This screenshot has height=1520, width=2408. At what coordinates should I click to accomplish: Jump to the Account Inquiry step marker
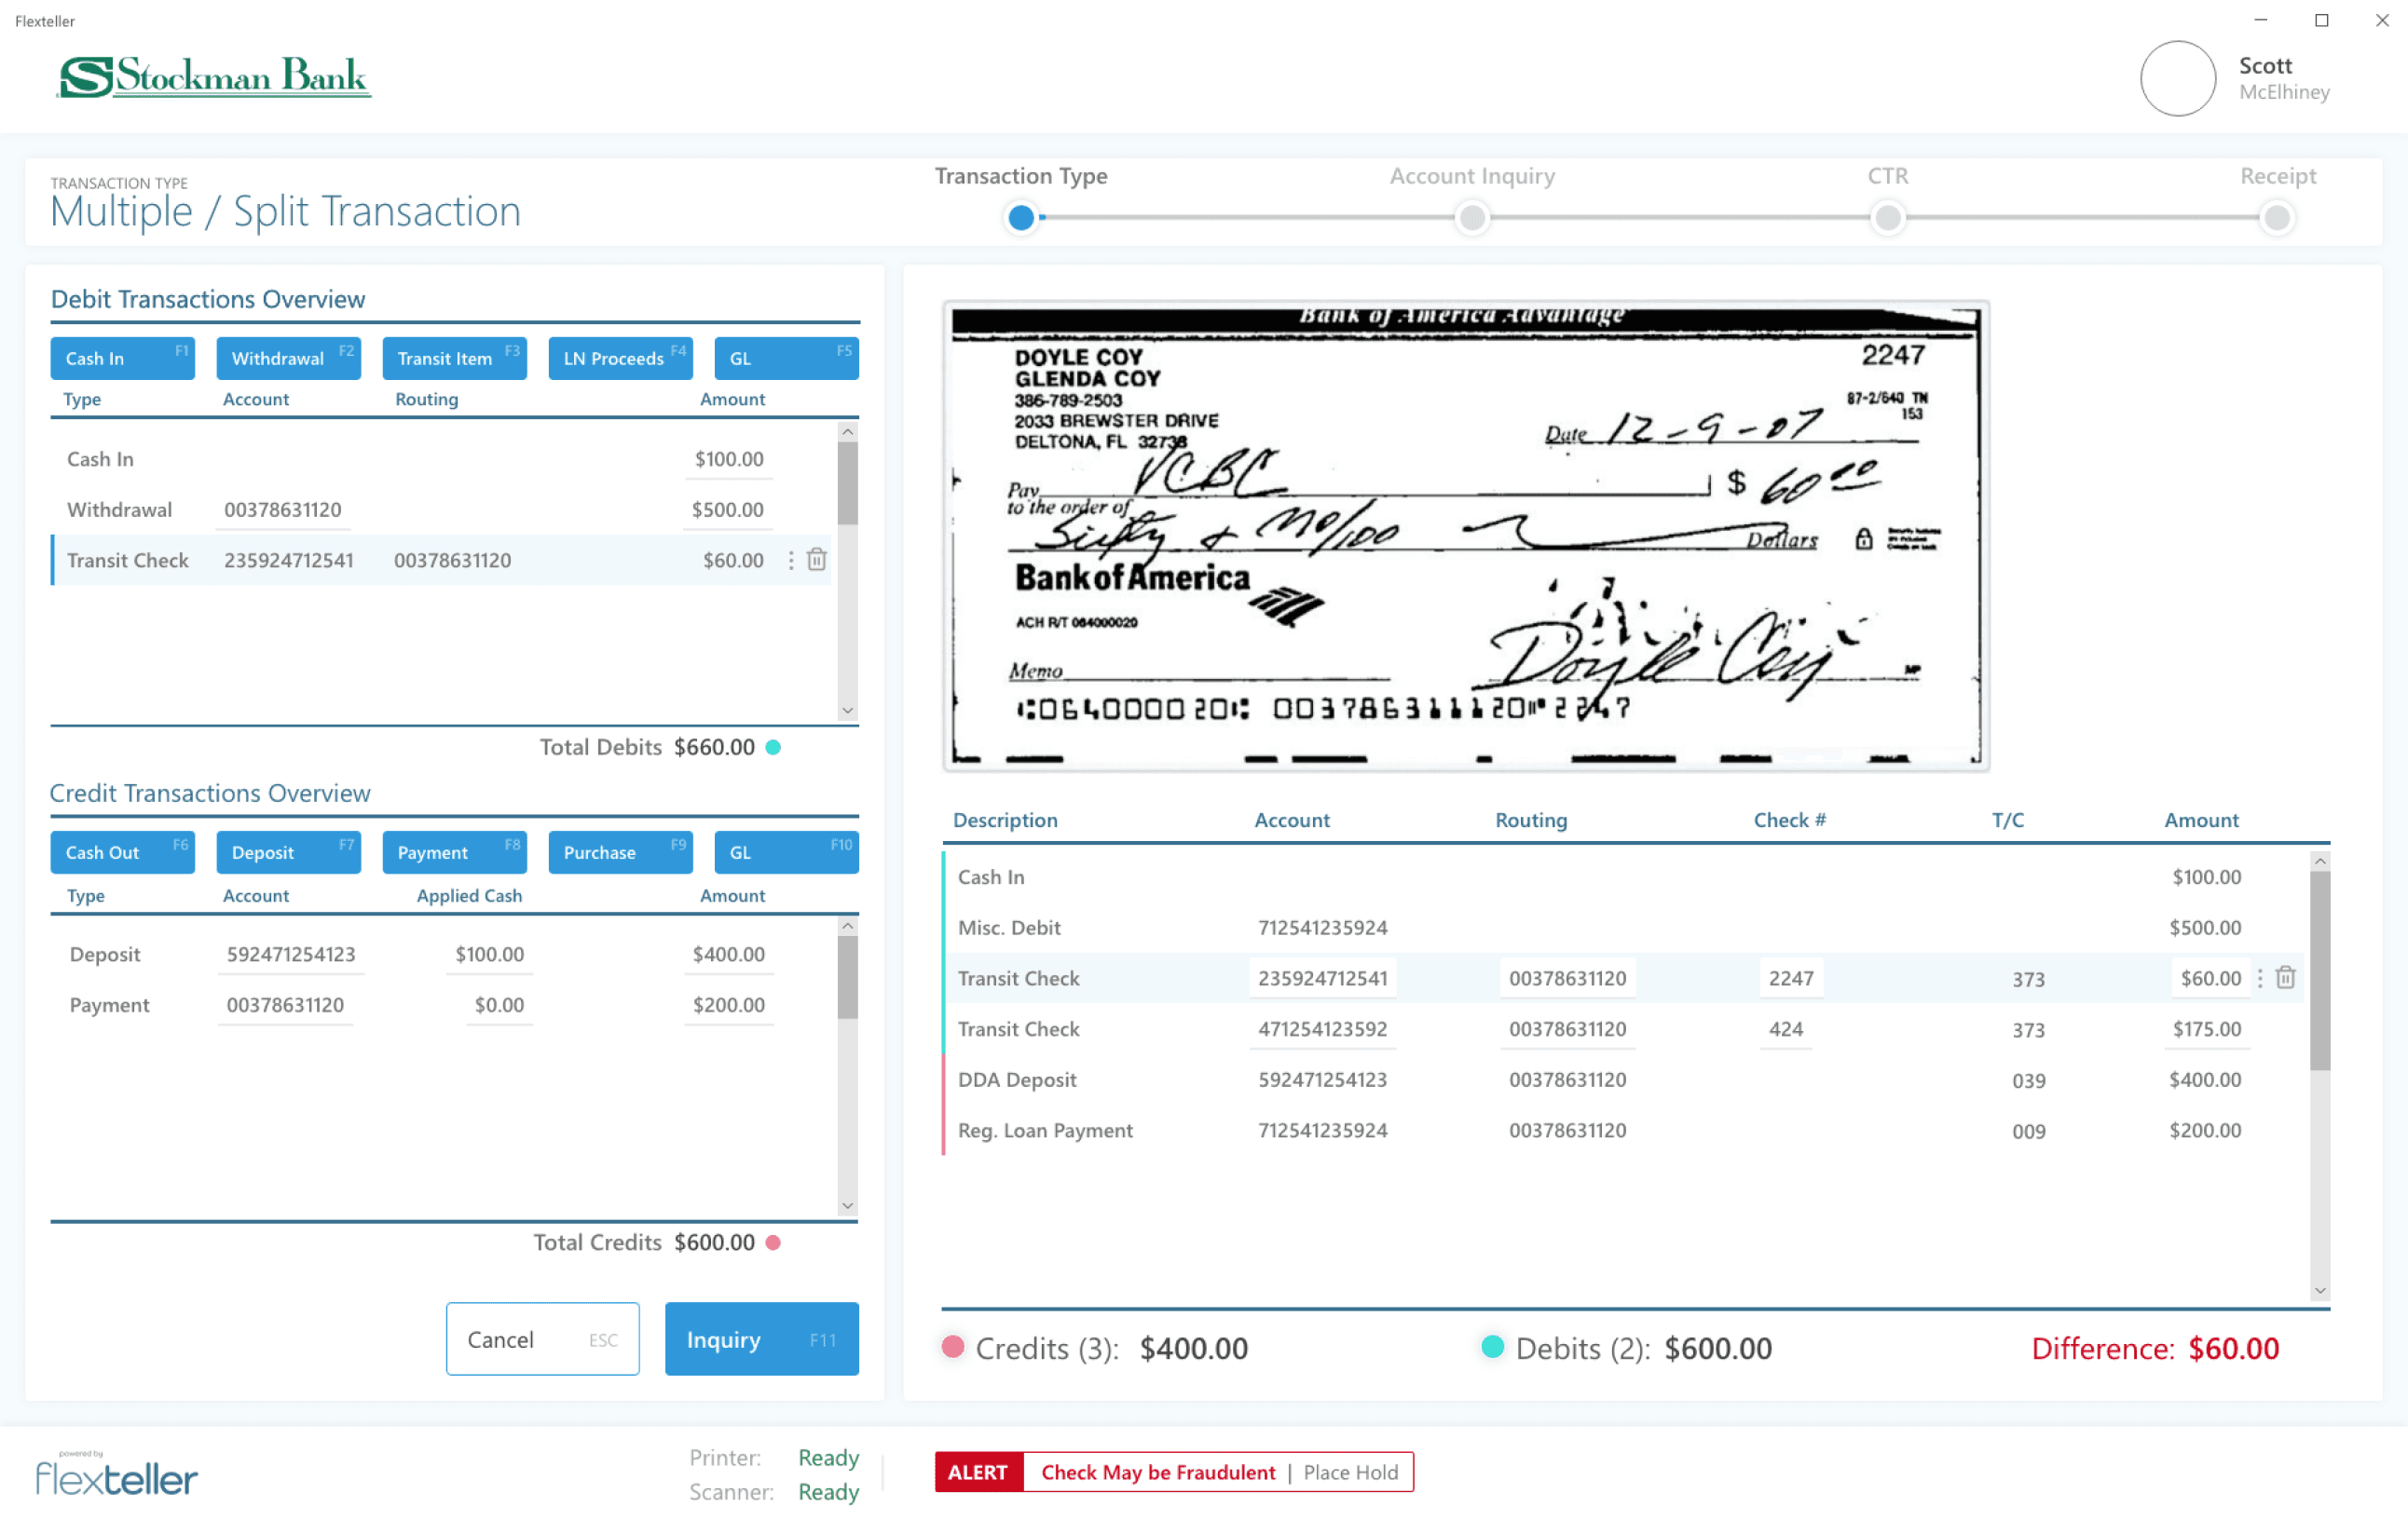(1471, 217)
